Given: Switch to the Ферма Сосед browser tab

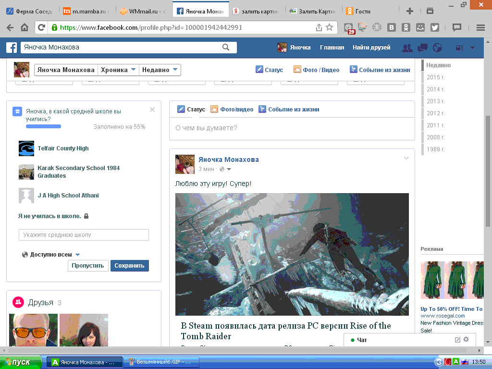Looking at the screenshot, I should coord(29,12).
